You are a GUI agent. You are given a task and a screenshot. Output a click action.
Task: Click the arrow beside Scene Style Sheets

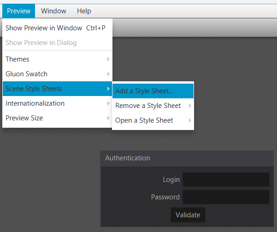click(108, 89)
